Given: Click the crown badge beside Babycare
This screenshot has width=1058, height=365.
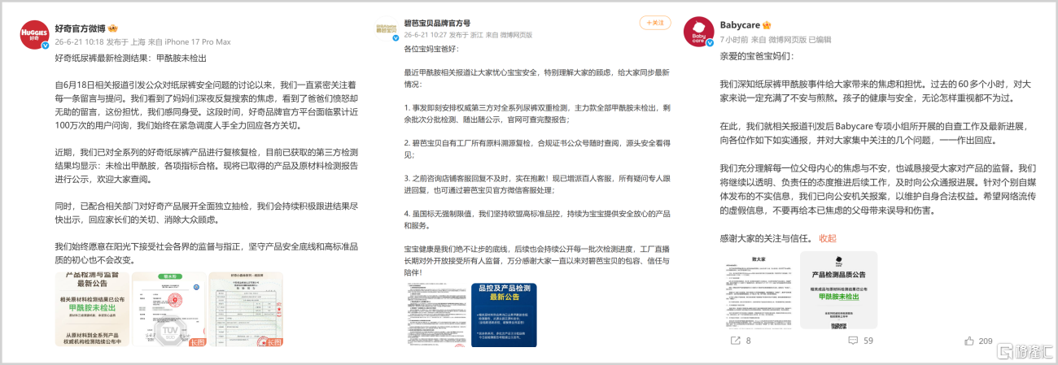Looking at the screenshot, I should pyautogui.click(x=766, y=25).
